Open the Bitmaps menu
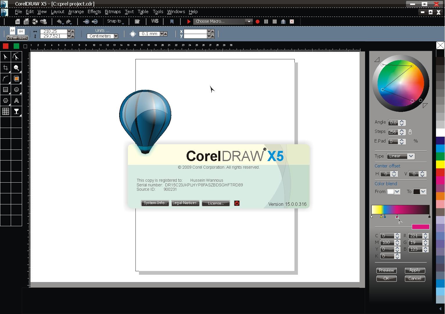Image resolution: width=445 pixels, height=314 pixels. tap(113, 12)
